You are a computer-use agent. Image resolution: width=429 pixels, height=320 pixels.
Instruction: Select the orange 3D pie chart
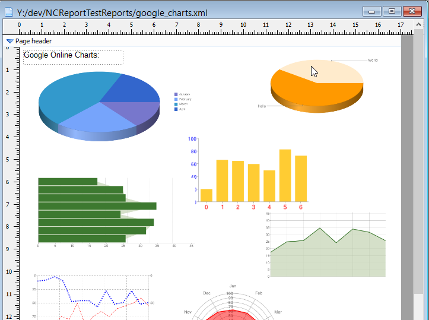point(317,86)
